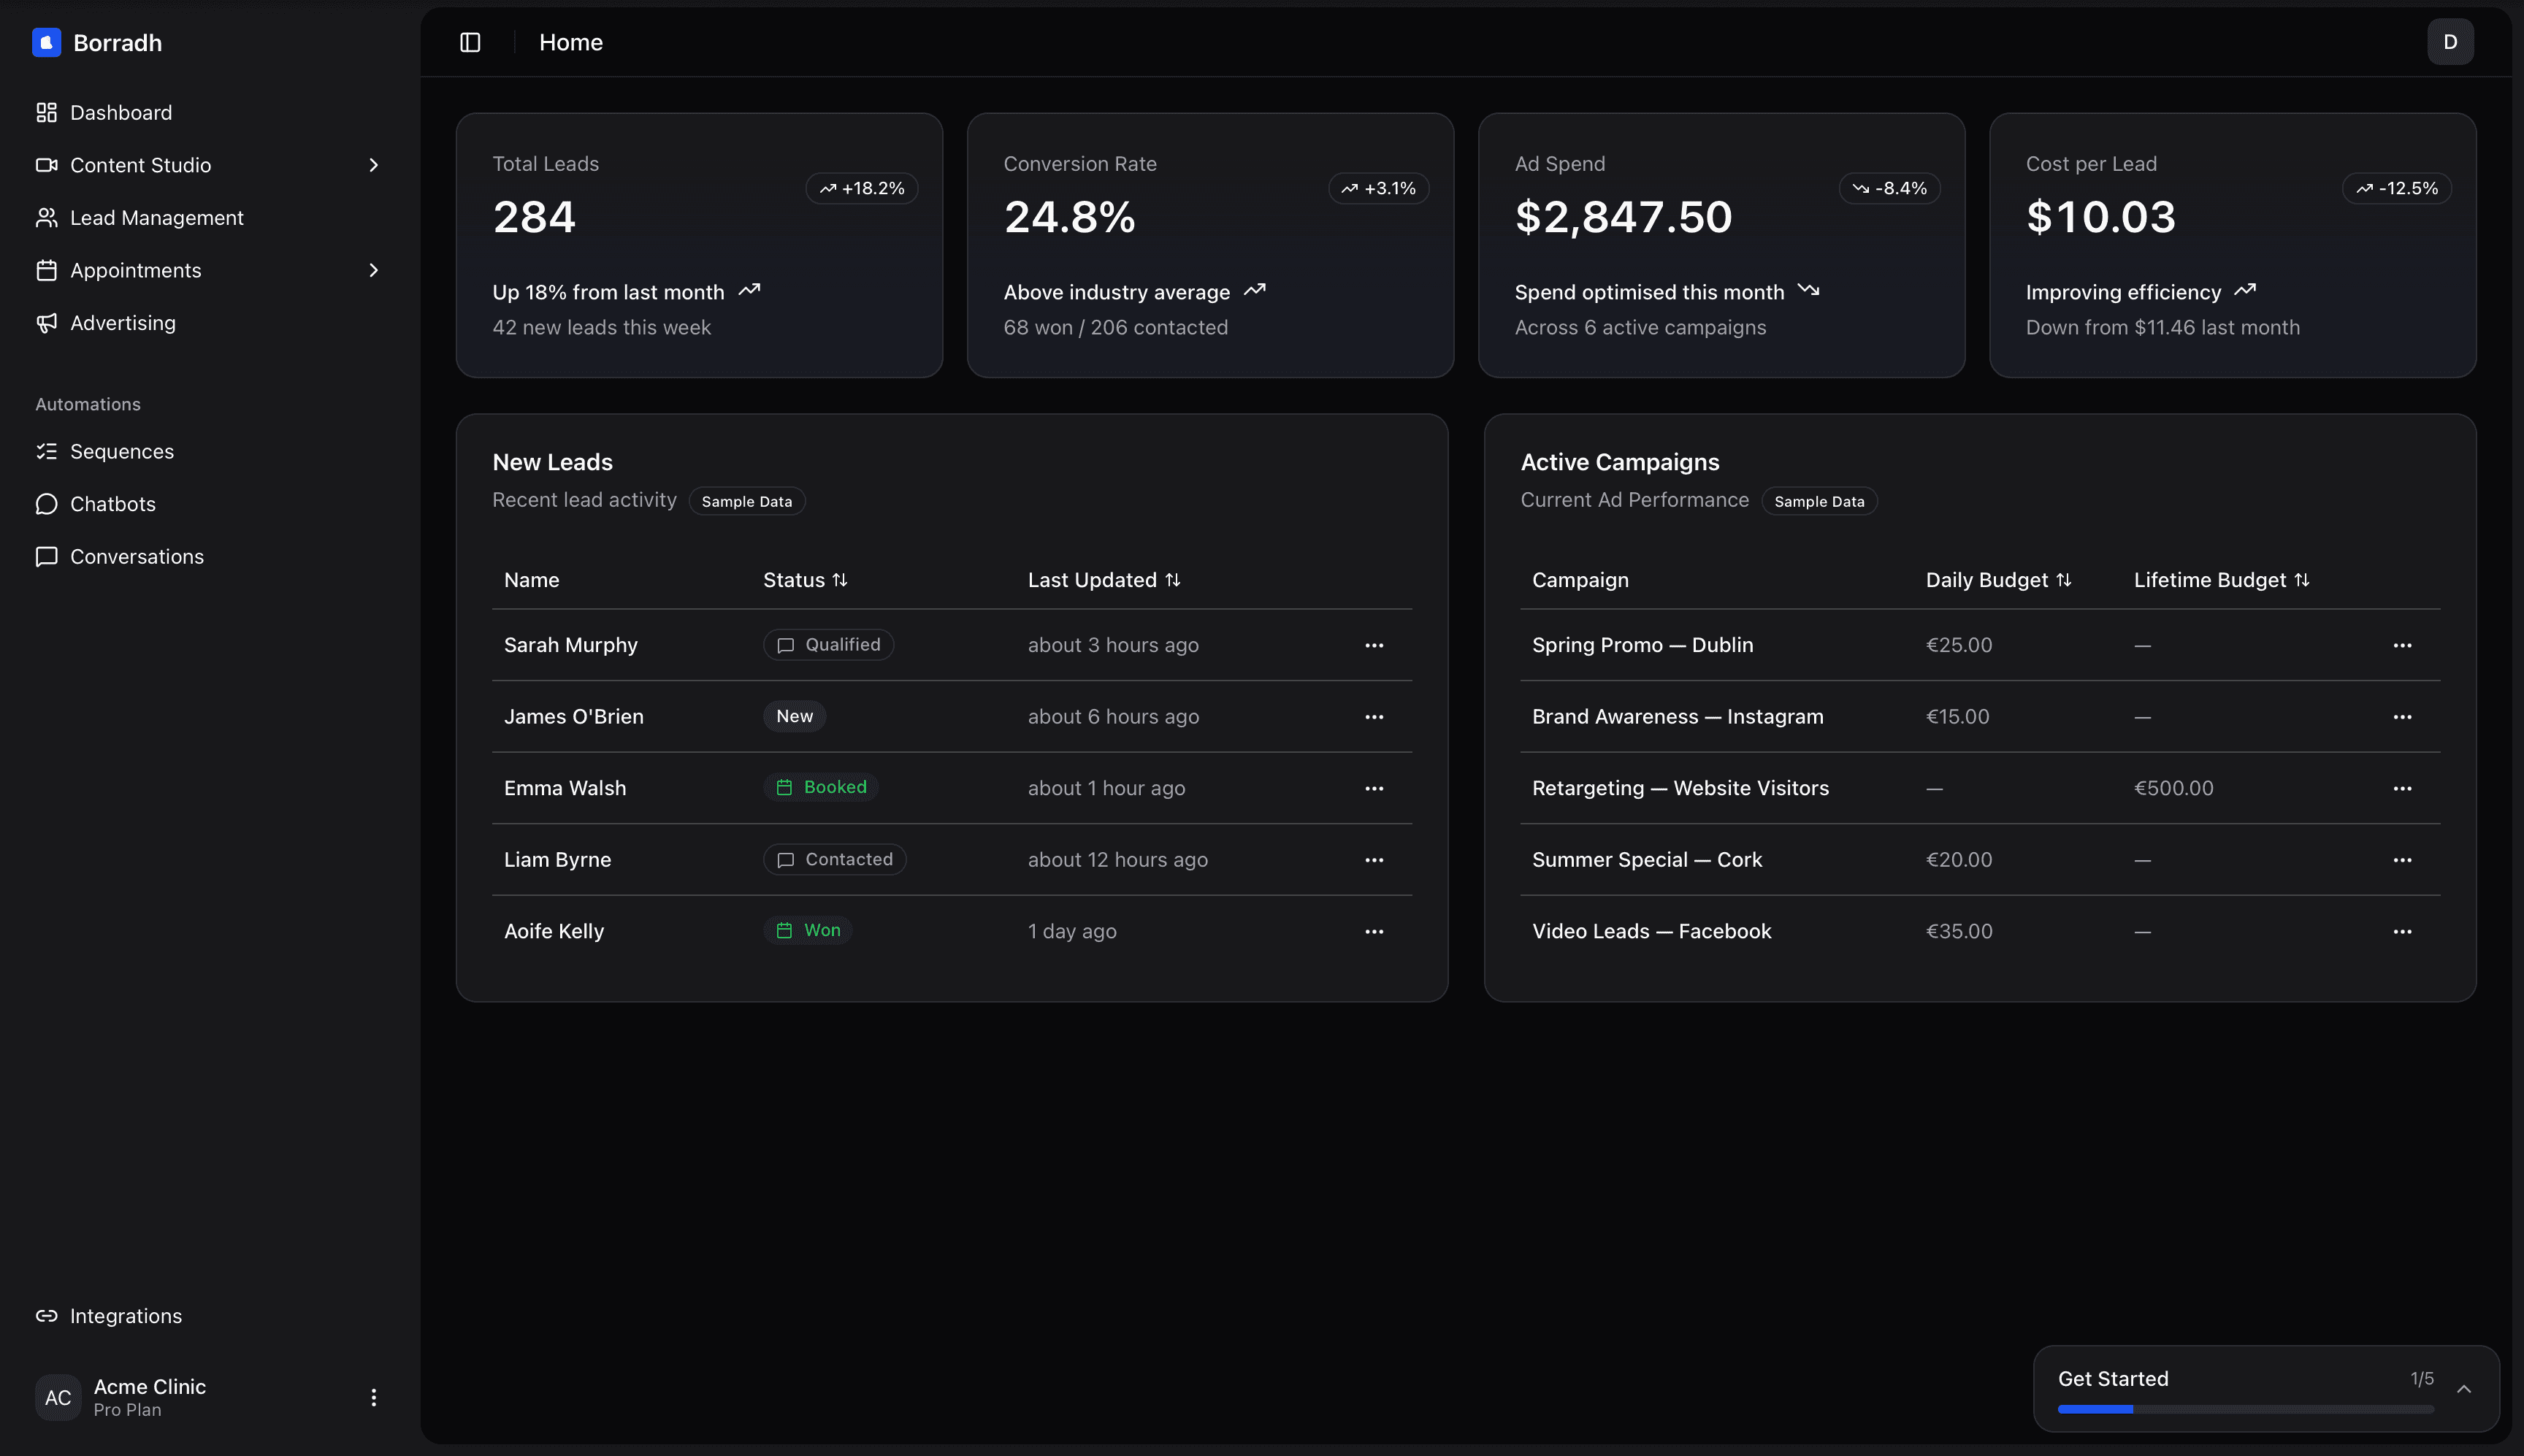
Task: Select the Content Studio camera icon
Action: pos(46,165)
